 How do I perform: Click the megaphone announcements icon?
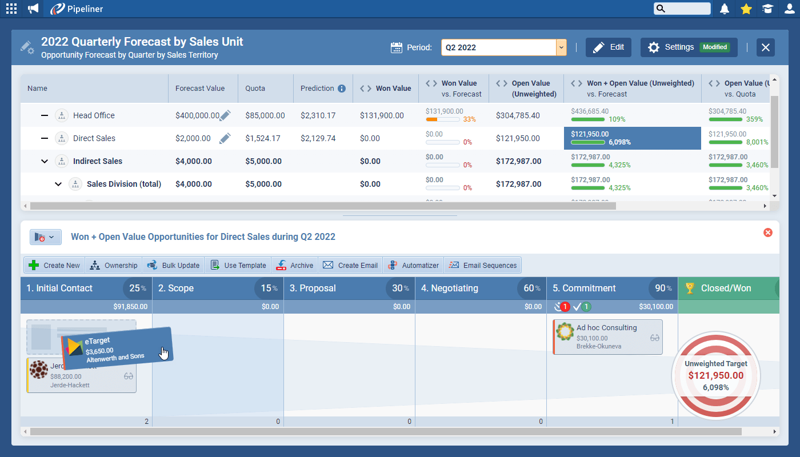(x=33, y=9)
